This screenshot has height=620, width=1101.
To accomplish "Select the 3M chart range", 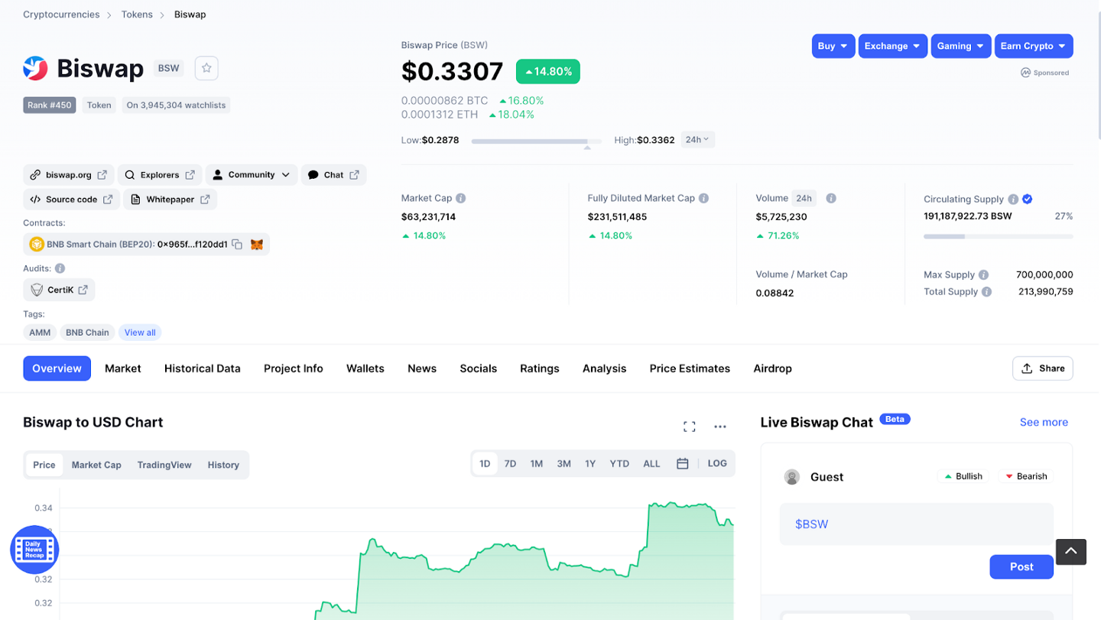I will click(x=564, y=463).
